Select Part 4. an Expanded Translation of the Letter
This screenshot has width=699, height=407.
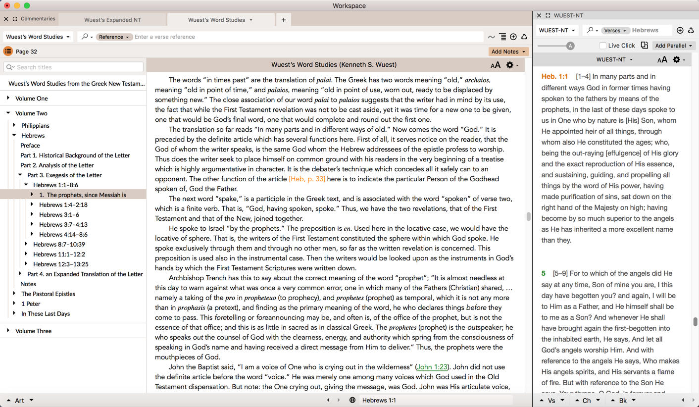(85, 274)
